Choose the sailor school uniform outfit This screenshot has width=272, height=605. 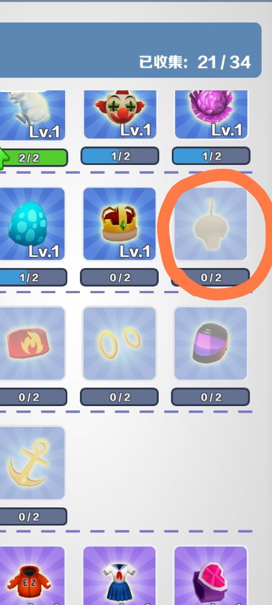pyautogui.click(x=120, y=575)
